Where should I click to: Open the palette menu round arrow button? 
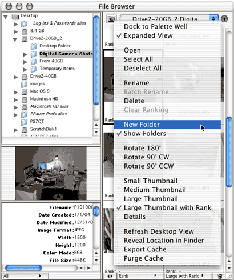224,19
